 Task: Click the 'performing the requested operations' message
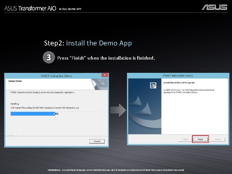point(43,92)
